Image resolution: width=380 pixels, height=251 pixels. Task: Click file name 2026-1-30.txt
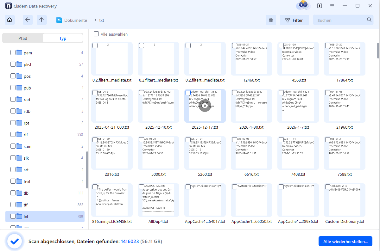coord(251,127)
